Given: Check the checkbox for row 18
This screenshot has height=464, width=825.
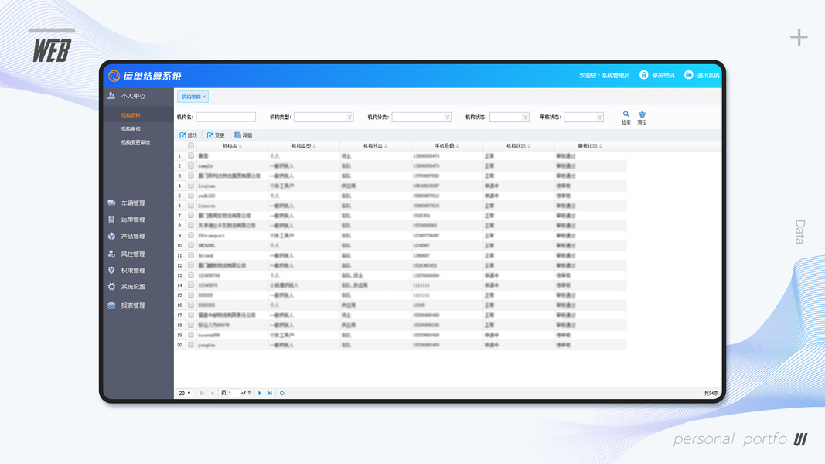Looking at the screenshot, I should [191, 325].
